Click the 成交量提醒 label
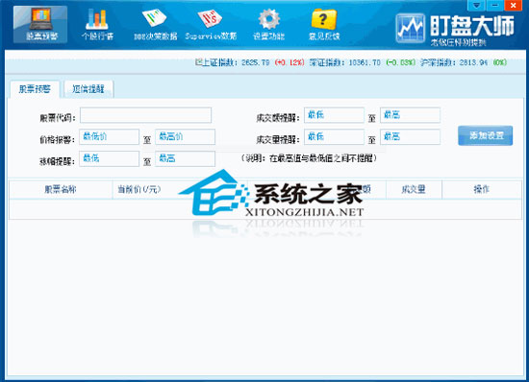This screenshot has width=529, height=382. pyautogui.click(x=278, y=139)
